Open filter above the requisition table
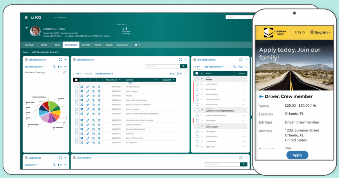The image size is (339, 178). 172,74
